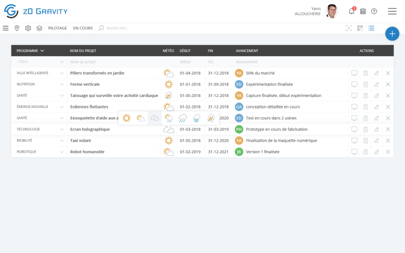Click the NOM DU PROJET column header
The height and width of the screenshot is (253, 405).
83,51
